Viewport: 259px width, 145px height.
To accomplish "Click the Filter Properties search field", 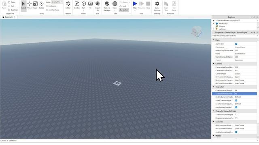I will pos(235,36).
